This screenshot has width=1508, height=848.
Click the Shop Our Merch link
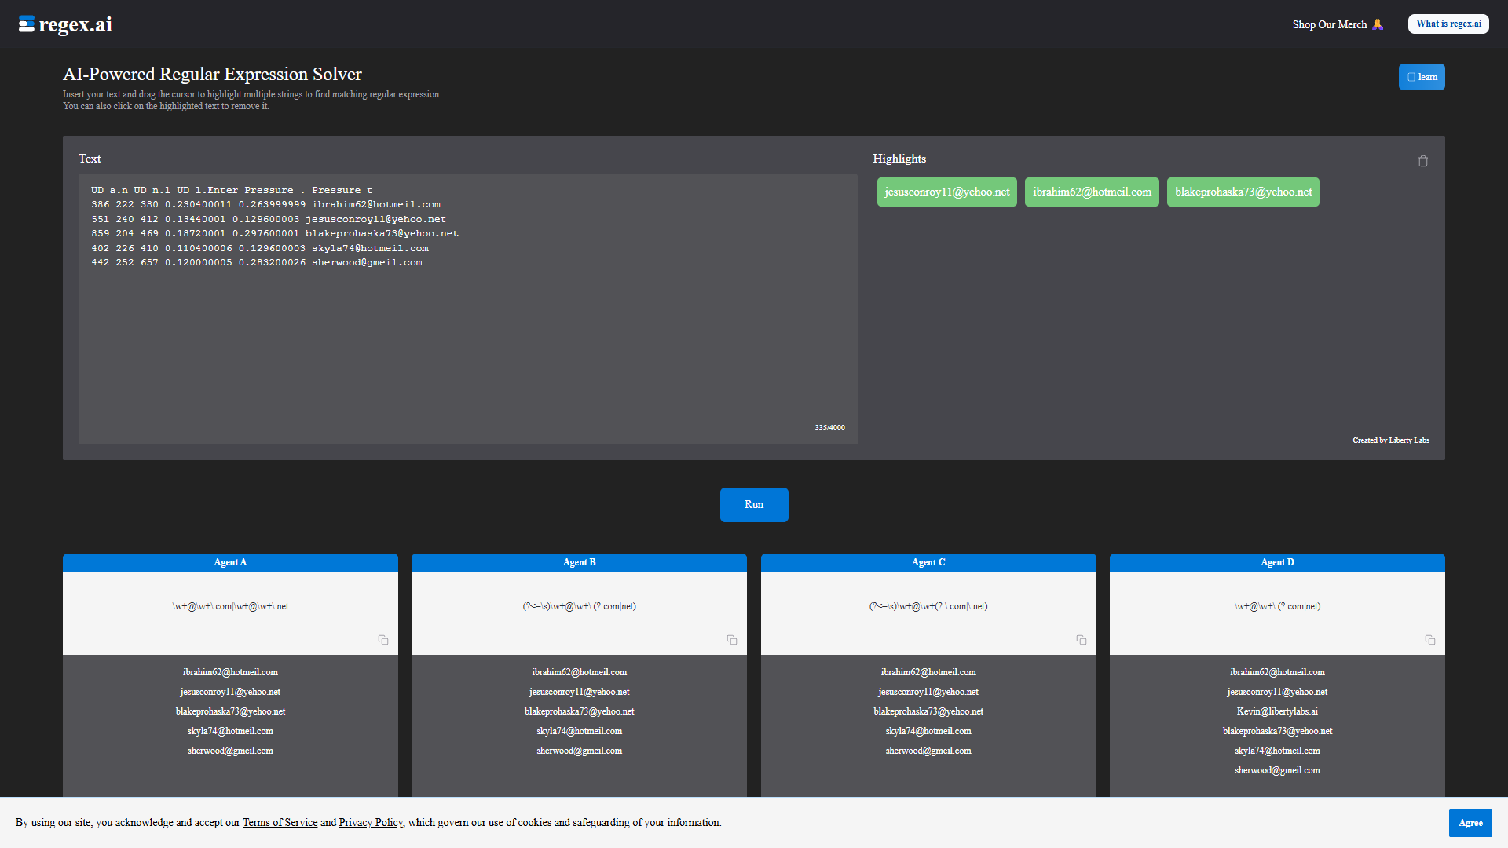point(1338,24)
